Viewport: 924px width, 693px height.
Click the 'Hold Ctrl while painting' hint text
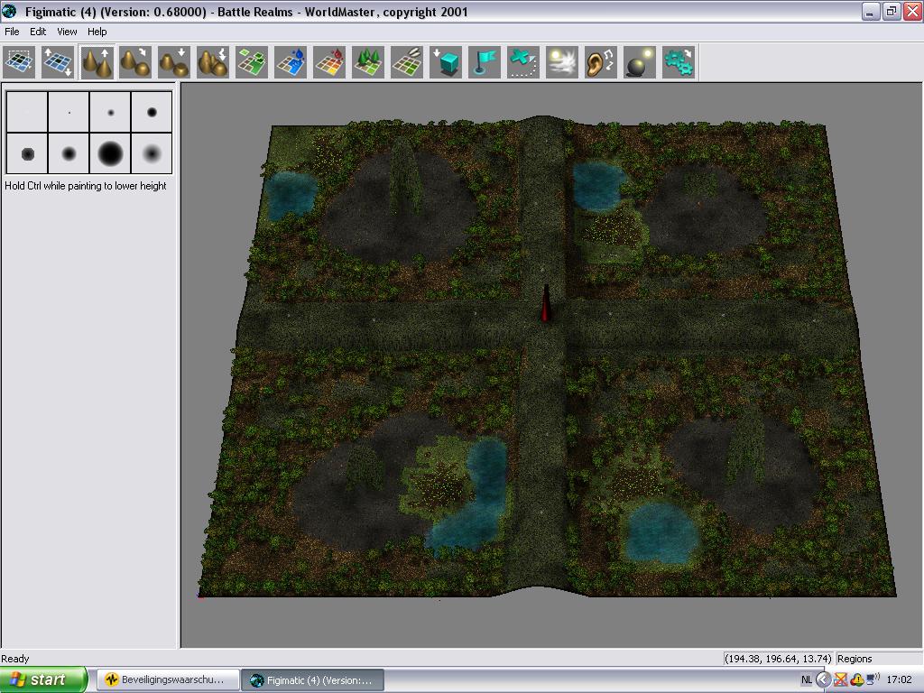click(86, 186)
